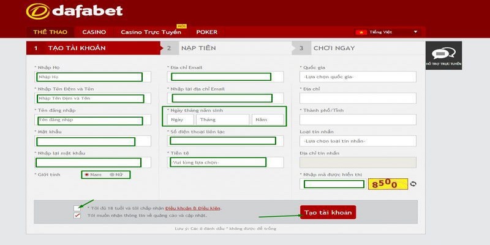Image resolution: width=490 pixels, height=245 pixels.
Task: Select the Nam gender radio button
Action: pyautogui.click(x=87, y=175)
